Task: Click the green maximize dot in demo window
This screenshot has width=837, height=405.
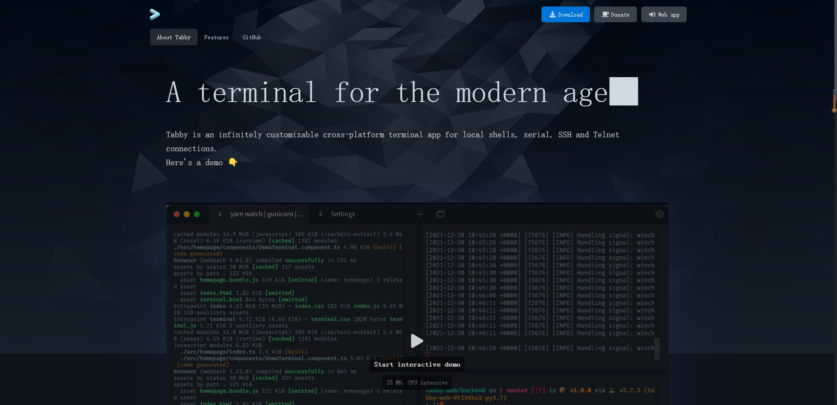Action: click(x=197, y=214)
